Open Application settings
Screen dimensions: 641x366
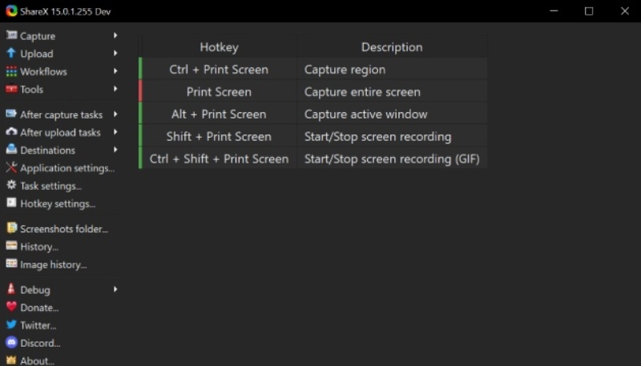[x=67, y=168]
